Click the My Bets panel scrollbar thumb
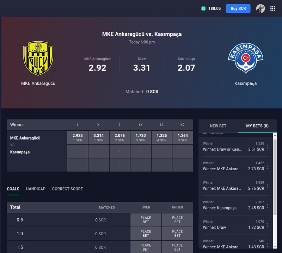This screenshot has width=282, height=253. tap(275, 177)
